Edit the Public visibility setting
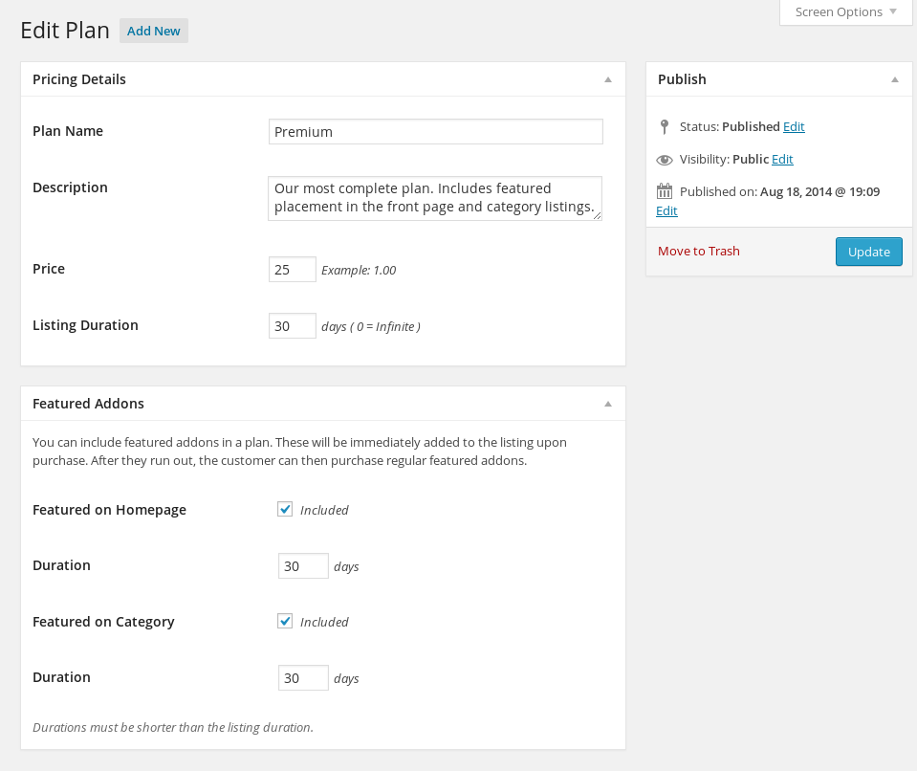 [782, 159]
